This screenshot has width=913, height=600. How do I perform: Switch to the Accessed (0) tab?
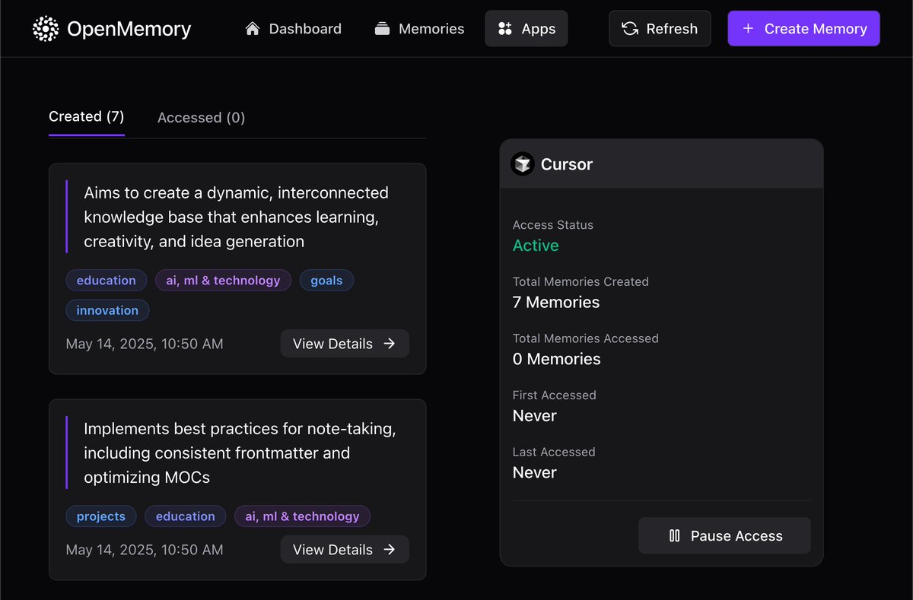(x=201, y=118)
